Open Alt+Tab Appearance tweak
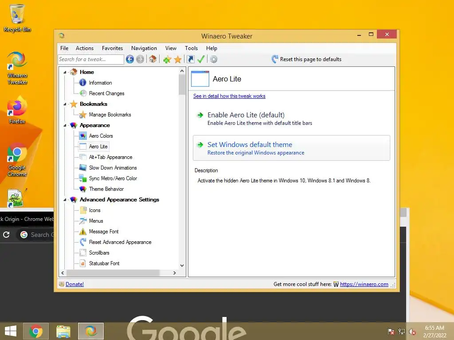The height and width of the screenshot is (340, 454). (110, 157)
